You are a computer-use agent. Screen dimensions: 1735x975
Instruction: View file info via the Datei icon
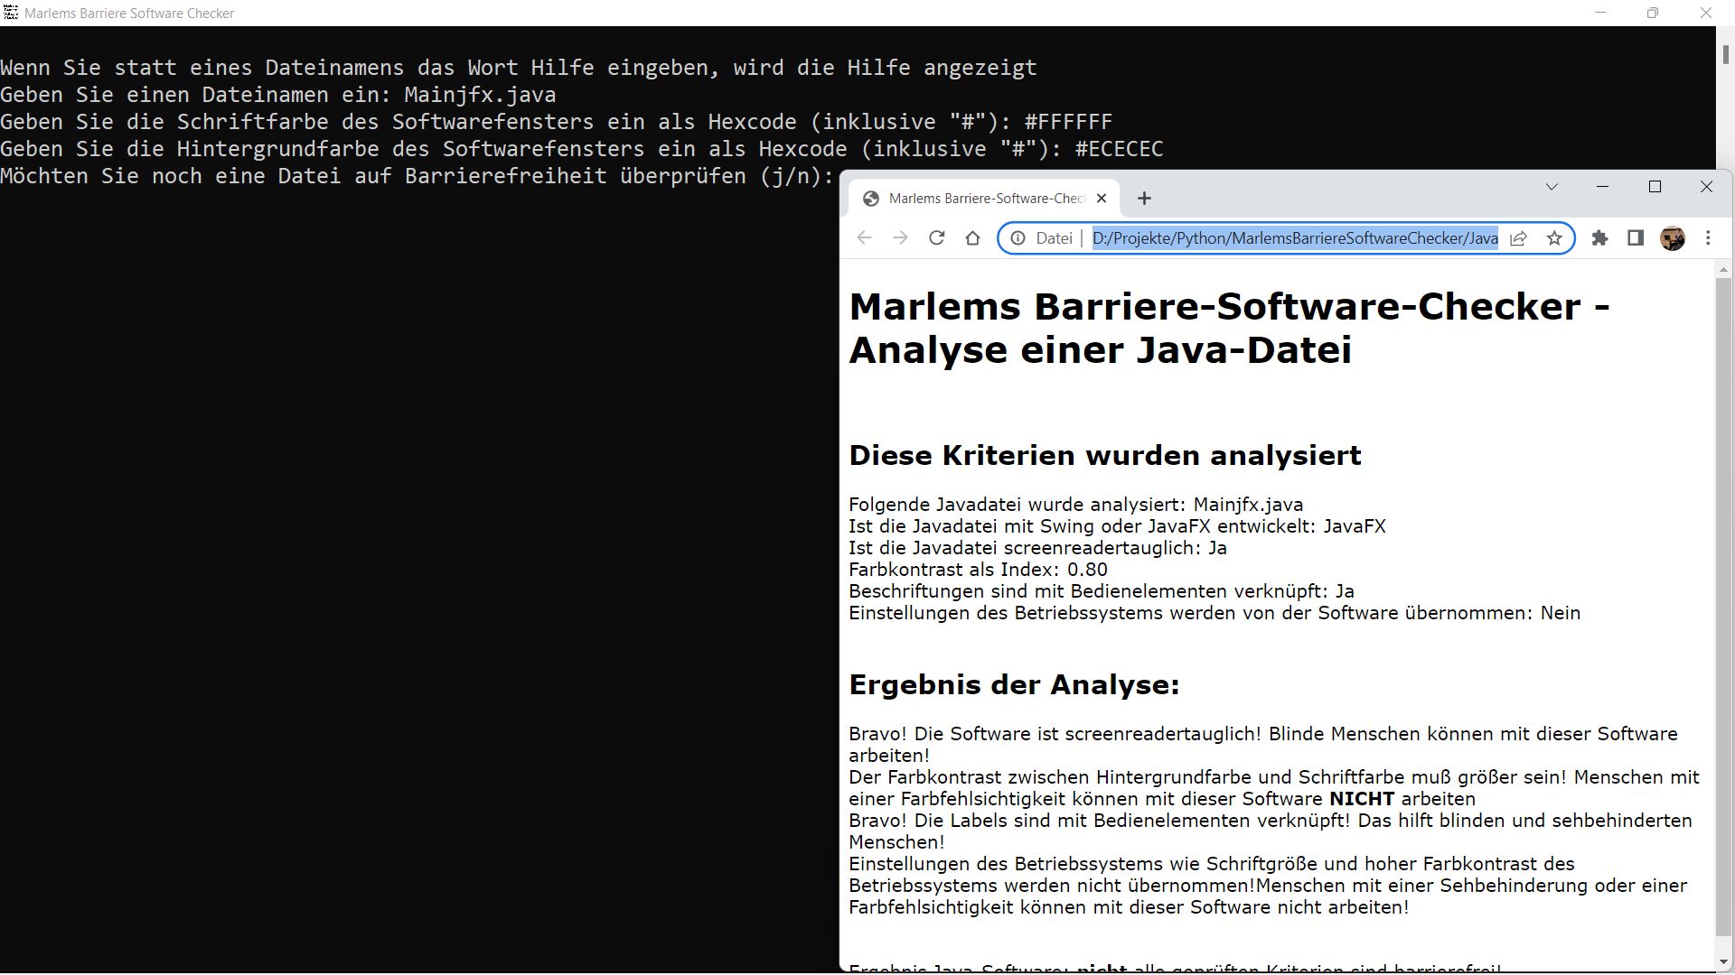point(1018,237)
